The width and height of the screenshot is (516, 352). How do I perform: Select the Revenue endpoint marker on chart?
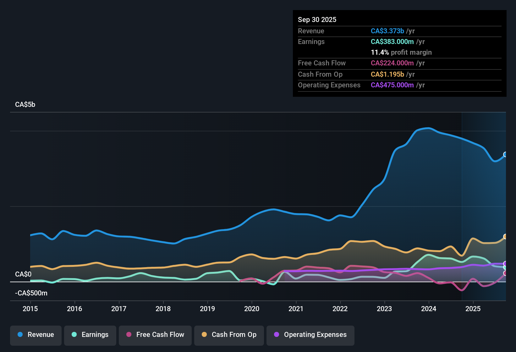(505, 154)
